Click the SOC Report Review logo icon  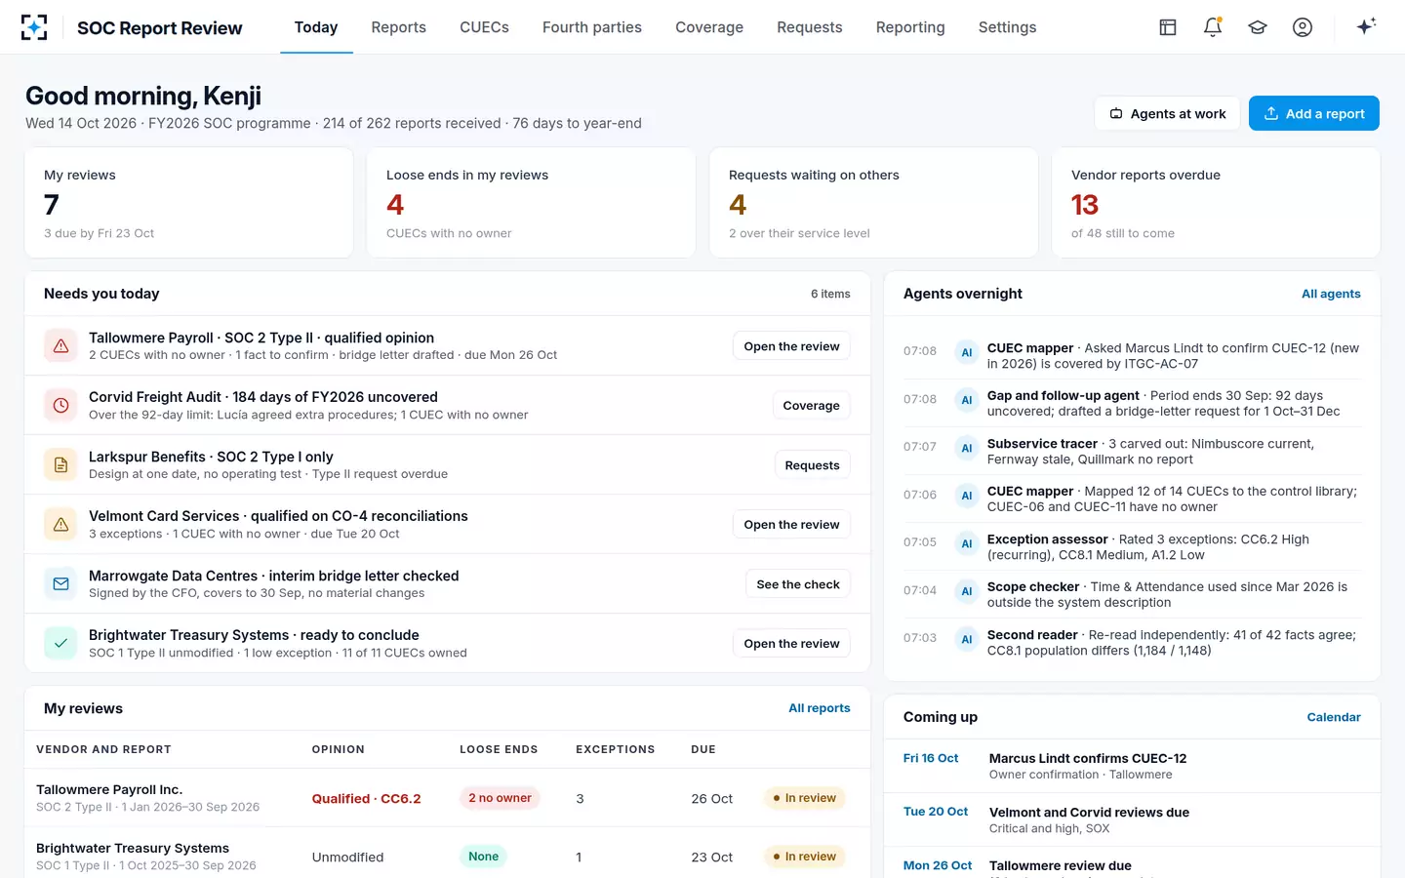(34, 27)
